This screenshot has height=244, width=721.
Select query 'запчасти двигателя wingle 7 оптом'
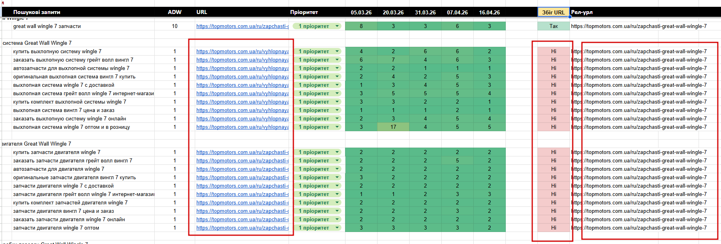[x=56, y=228]
